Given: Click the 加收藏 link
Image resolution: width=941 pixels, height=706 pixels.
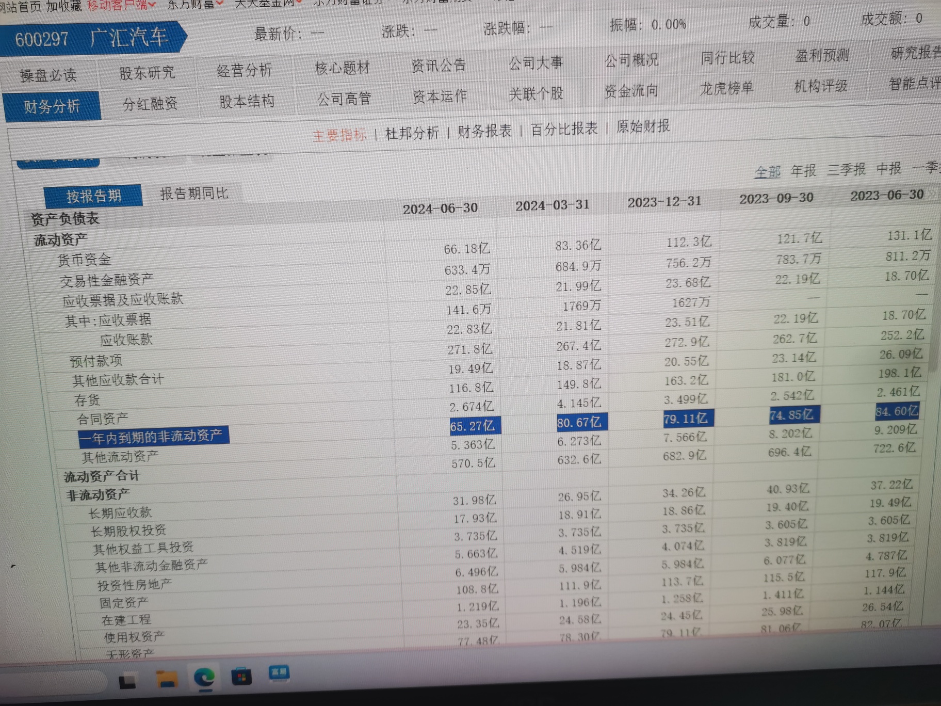Looking at the screenshot, I should point(64,6).
